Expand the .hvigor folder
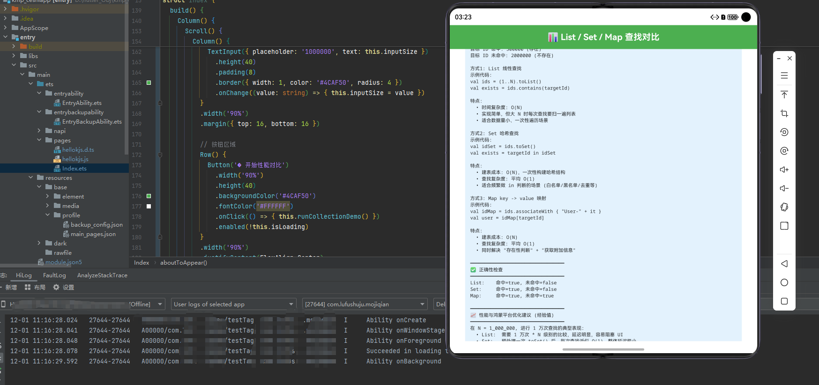The height and width of the screenshot is (385, 819). click(5, 9)
